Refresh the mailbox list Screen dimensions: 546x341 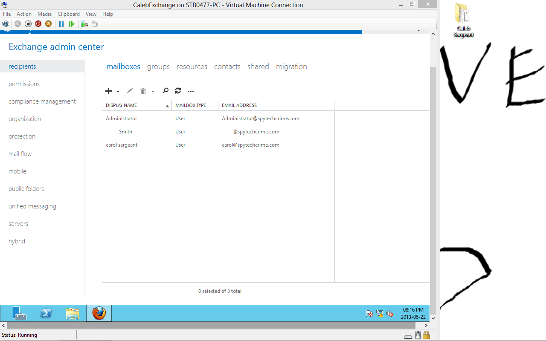(178, 91)
